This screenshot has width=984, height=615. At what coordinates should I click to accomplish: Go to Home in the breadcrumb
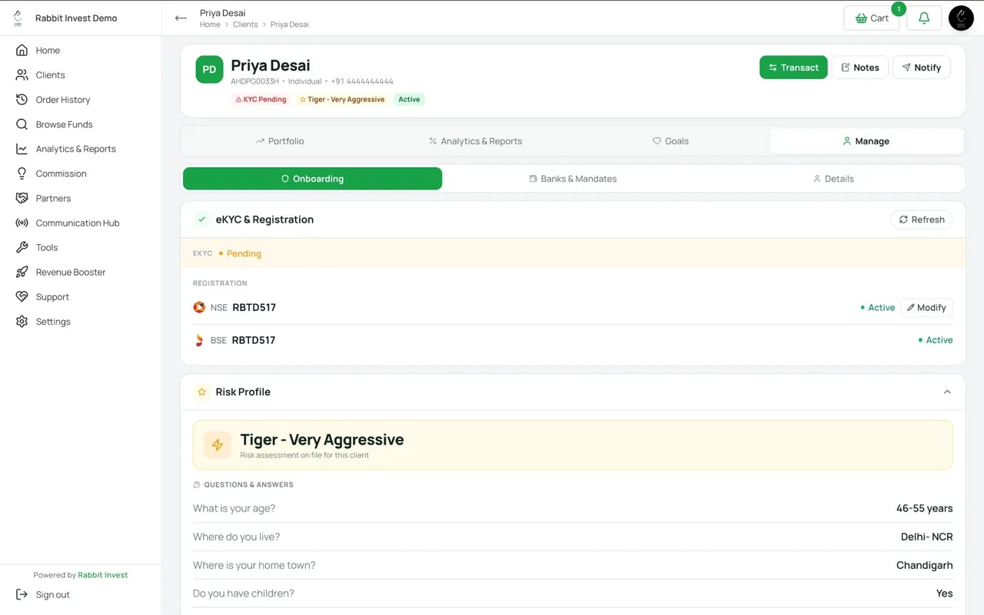coord(210,25)
